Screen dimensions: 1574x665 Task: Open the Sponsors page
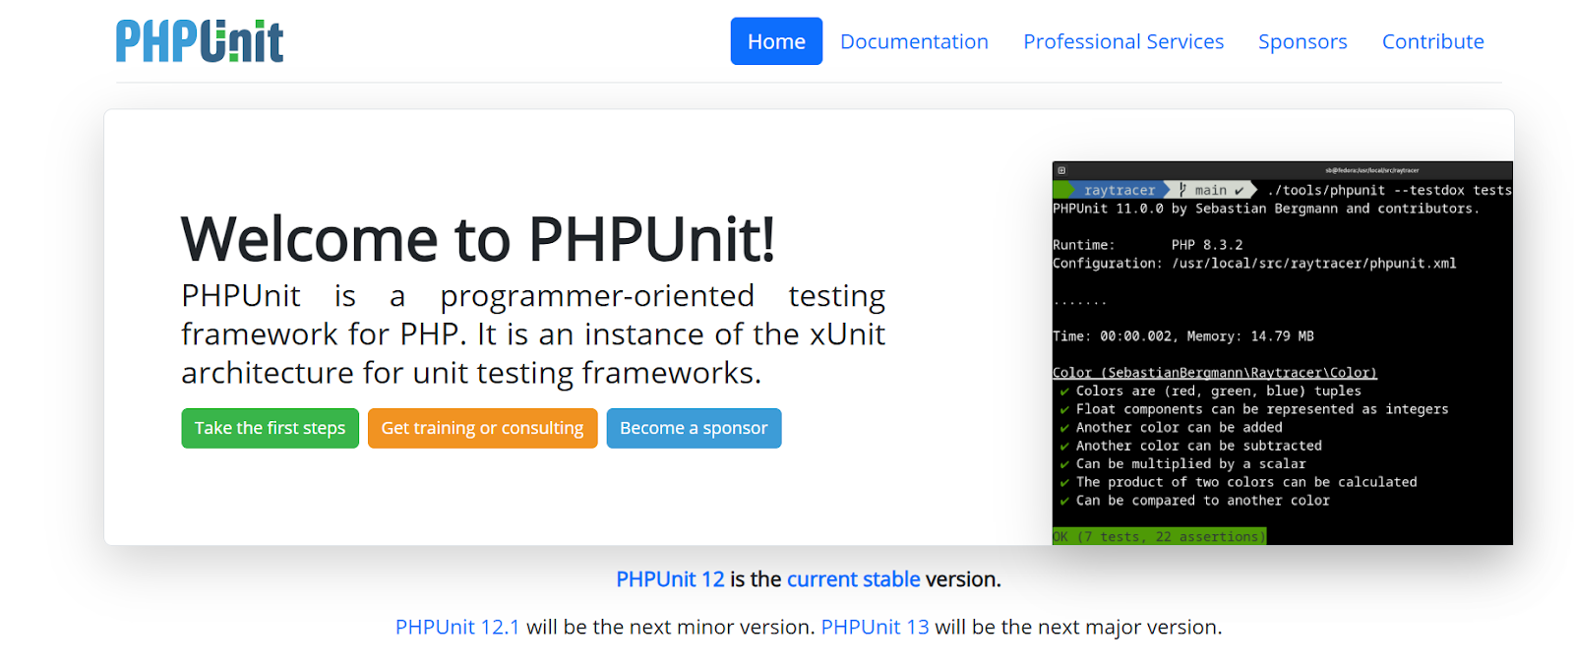[x=1302, y=41]
